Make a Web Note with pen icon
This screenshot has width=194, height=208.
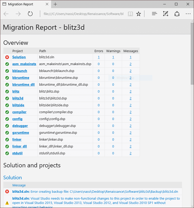coord(166,14)
